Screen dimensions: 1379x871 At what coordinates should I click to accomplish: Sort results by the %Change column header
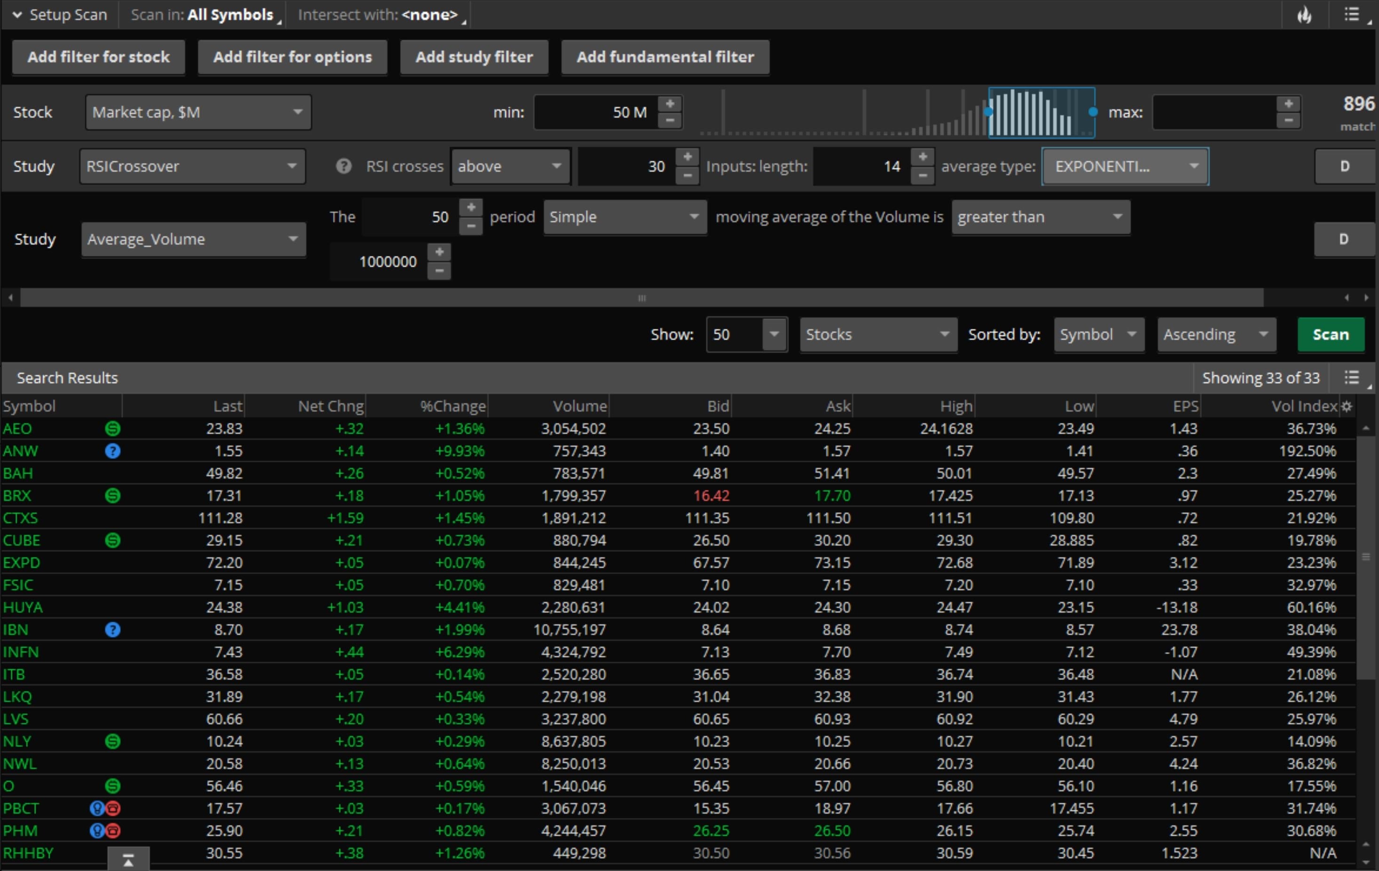pyautogui.click(x=427, y=406)
